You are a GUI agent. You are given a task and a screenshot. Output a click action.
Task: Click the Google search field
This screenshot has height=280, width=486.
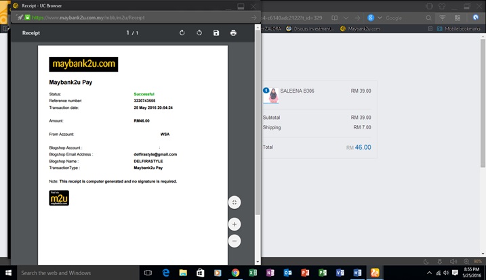tap(403, 18)
